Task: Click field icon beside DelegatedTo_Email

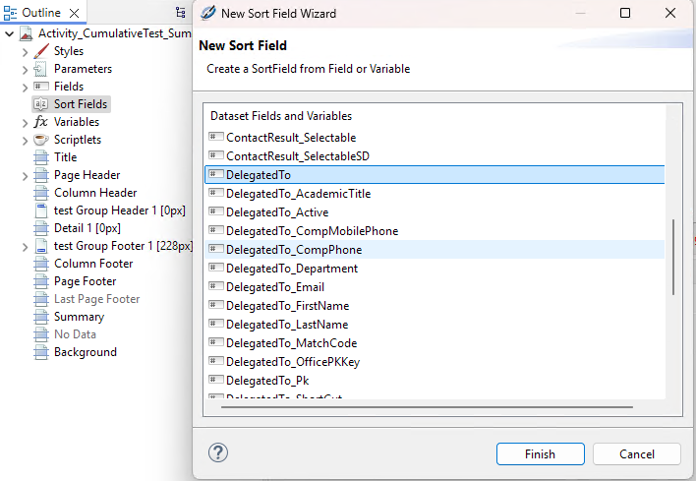Action: (216, 287)
